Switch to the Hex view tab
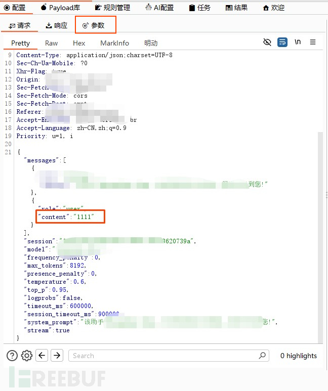 coord(79,43)
